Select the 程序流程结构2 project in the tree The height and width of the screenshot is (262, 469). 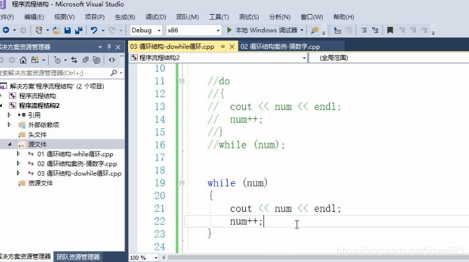(39, 106)
